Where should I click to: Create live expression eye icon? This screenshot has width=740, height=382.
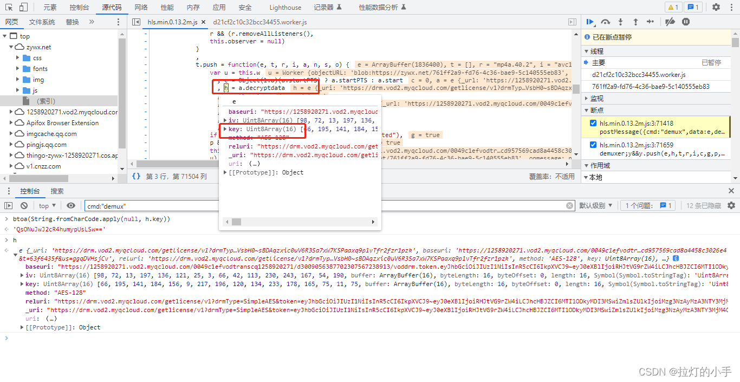pyautogui.click(x=71, y=205)
